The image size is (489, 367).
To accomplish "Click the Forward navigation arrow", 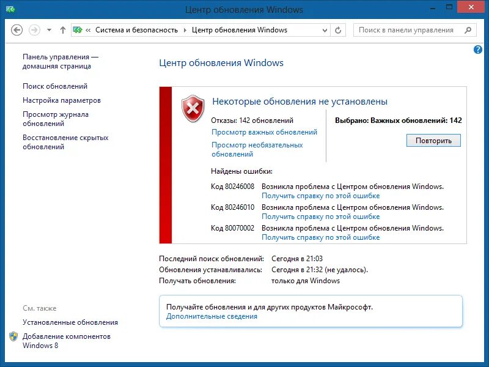I will pyautogui.click(x=34, y=30).
